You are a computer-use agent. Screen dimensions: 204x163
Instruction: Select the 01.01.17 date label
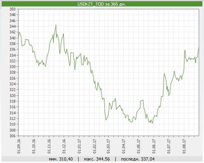79,146
